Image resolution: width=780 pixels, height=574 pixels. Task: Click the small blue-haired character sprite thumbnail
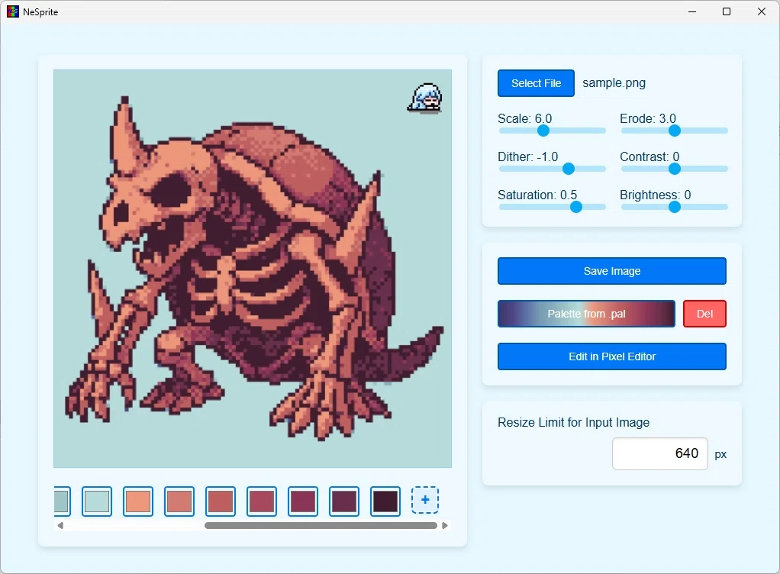(x=425, y=98)
